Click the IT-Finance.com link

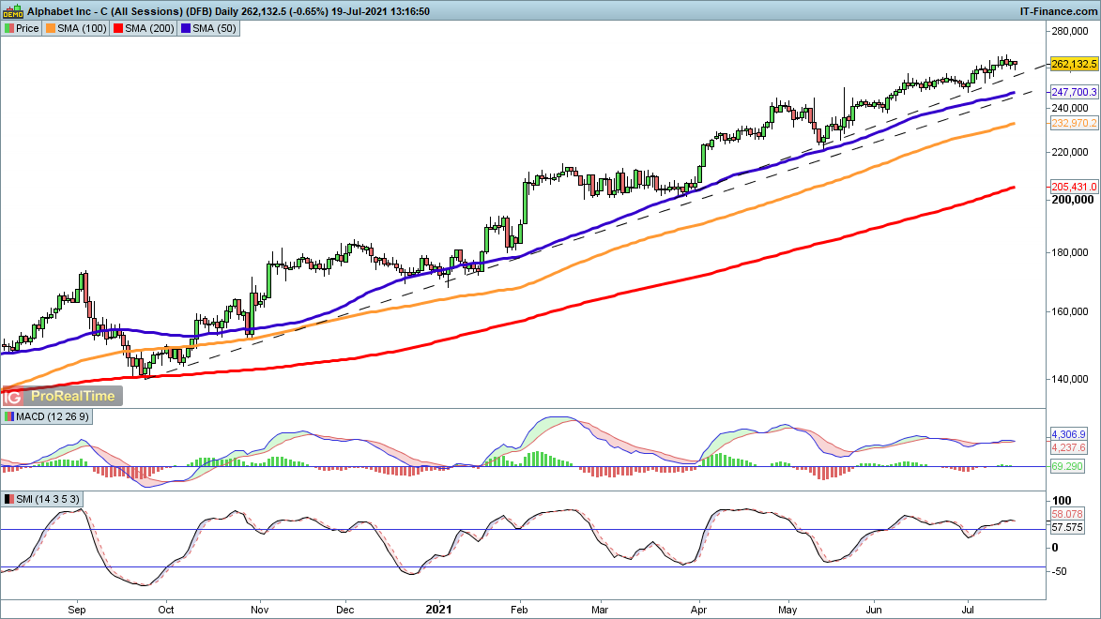pos(1058,11)
